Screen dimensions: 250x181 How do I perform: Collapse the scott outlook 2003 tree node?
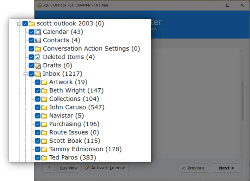(19, 24)
